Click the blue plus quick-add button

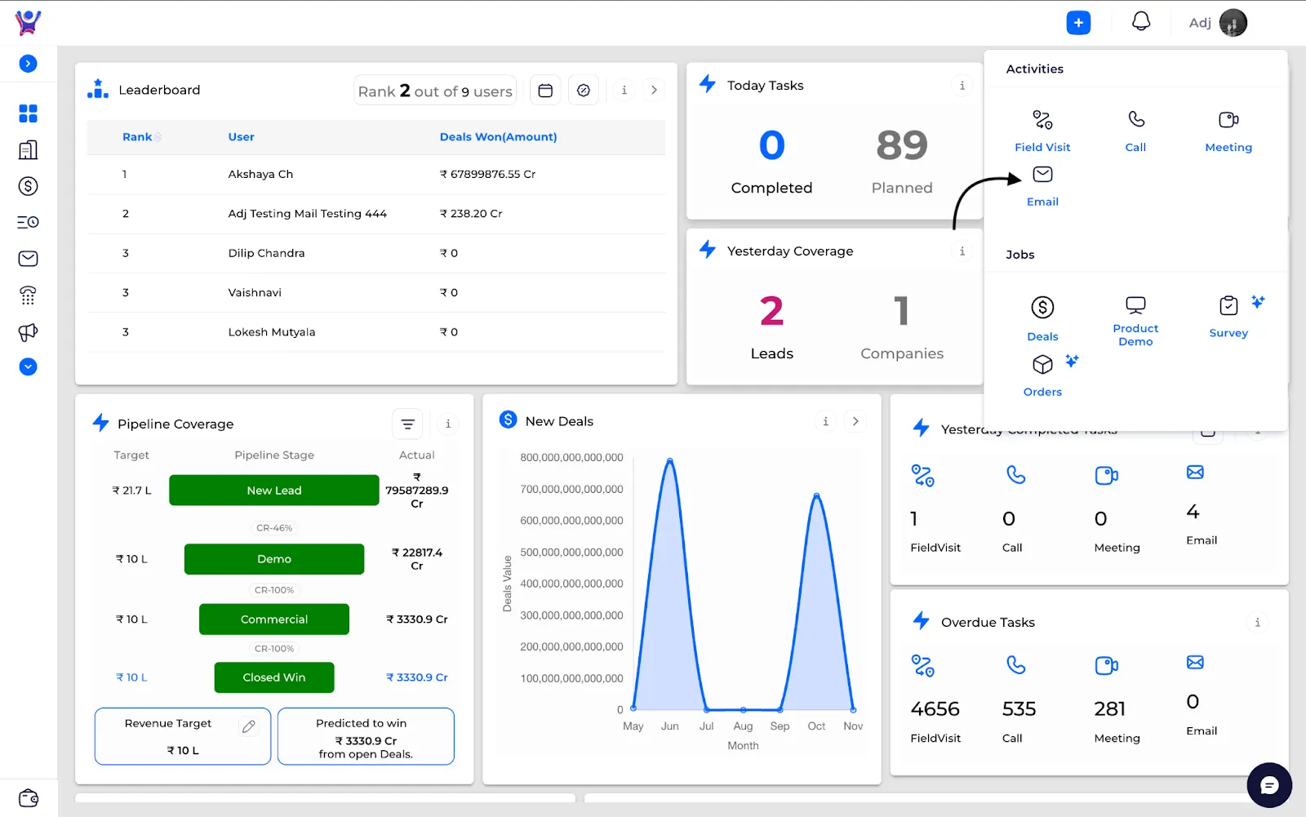(x=1078, y=23)
